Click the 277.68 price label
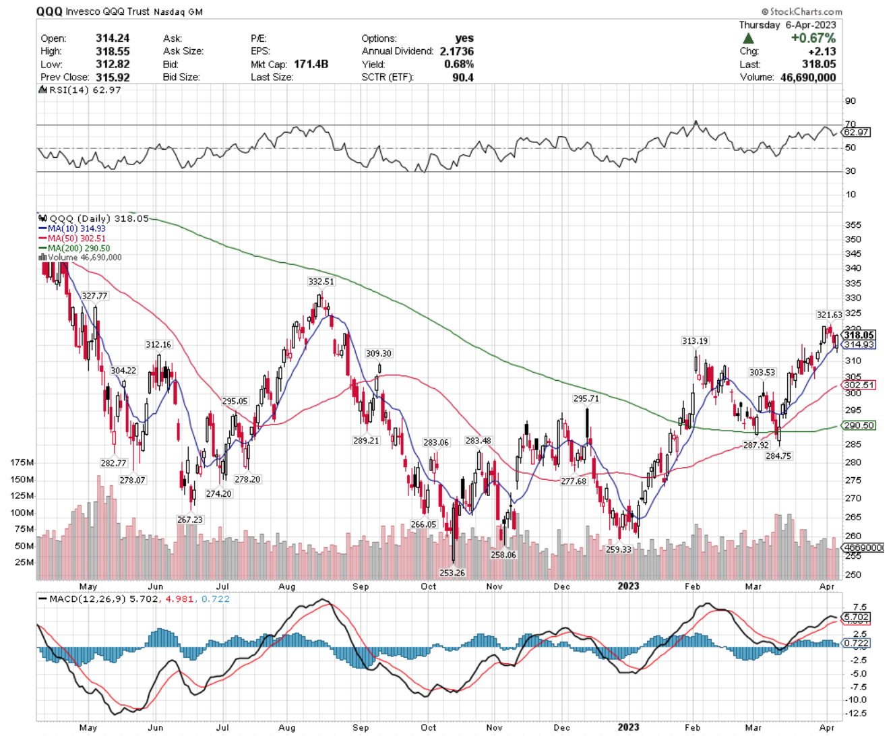 coord(574,481)
